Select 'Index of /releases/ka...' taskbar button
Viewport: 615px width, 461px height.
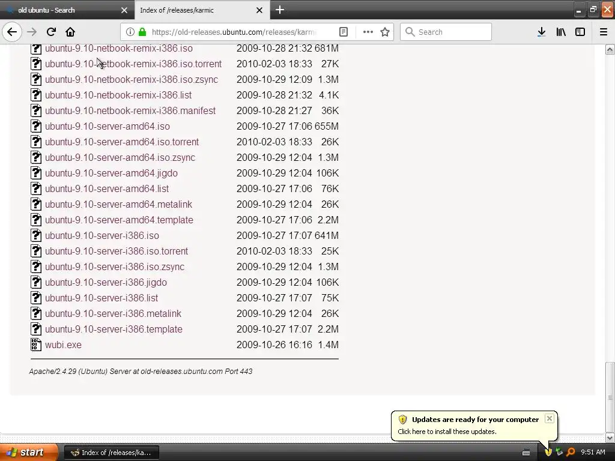tap(111, 453)
